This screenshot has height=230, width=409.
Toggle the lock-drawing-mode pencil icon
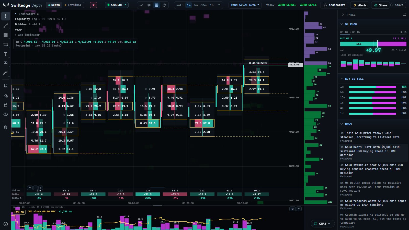6,95
